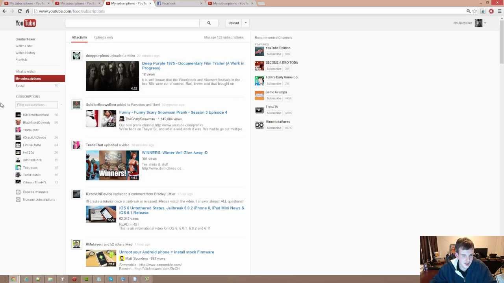Image resolution: width=504 pixels, height=283 pixels.
Task: Open Watch Later in sidebar
Action: pyautogui.click(x=24, y=46)
